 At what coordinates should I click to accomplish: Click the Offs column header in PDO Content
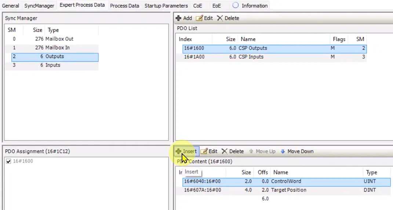click(x=263, y=172)
